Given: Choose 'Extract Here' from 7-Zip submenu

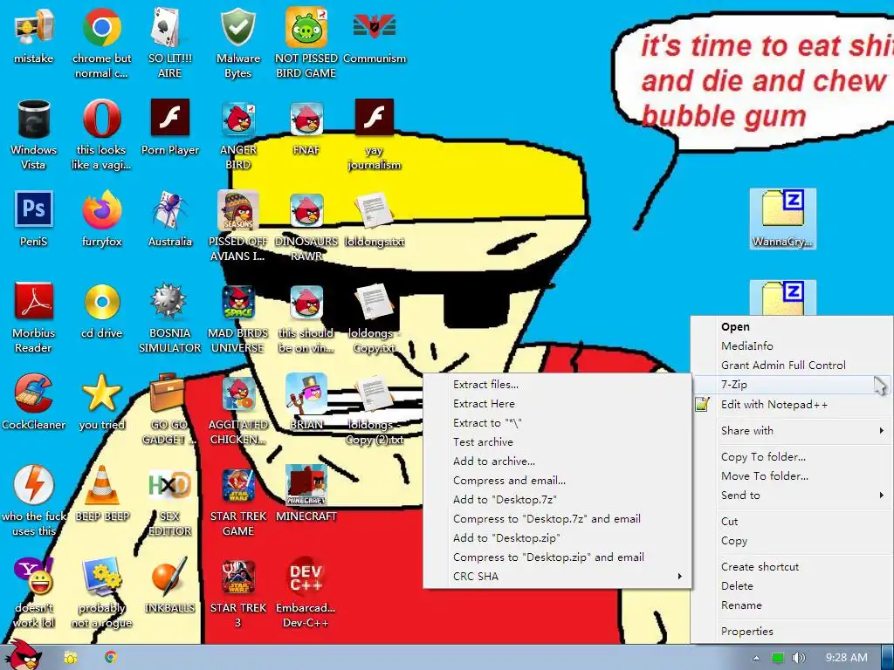Looking at the screenshot, I should (558, 403).
